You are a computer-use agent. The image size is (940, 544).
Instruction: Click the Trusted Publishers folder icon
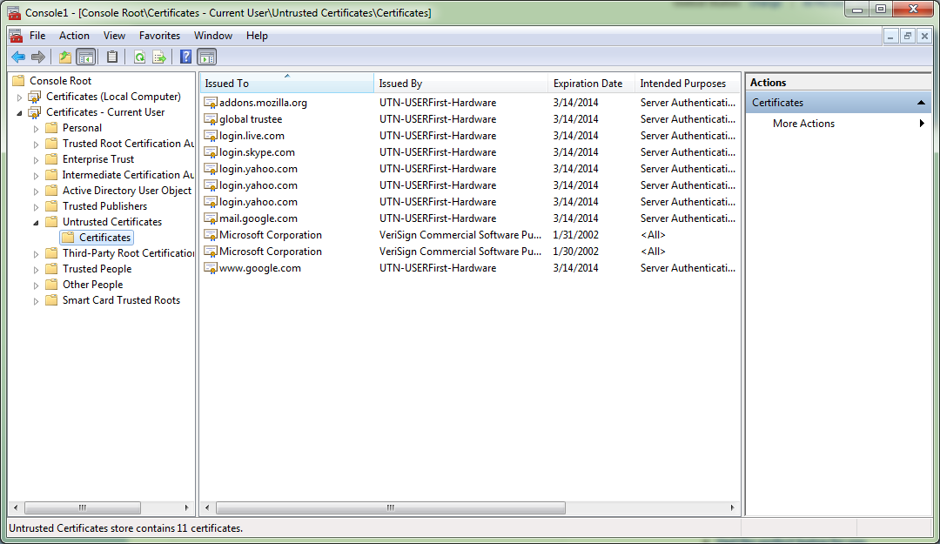(51, 206)
